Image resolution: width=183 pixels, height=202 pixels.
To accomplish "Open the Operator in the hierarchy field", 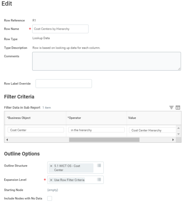I will 96,130.
